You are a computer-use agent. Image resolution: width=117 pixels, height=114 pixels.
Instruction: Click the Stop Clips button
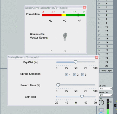point(107,71)
